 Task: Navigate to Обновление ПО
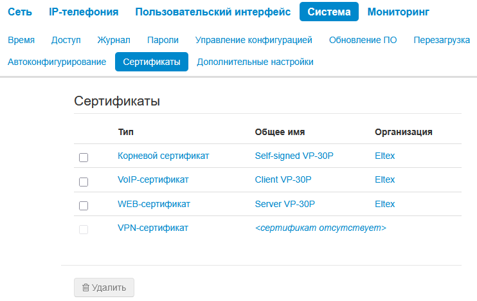(x=363, y=40)
